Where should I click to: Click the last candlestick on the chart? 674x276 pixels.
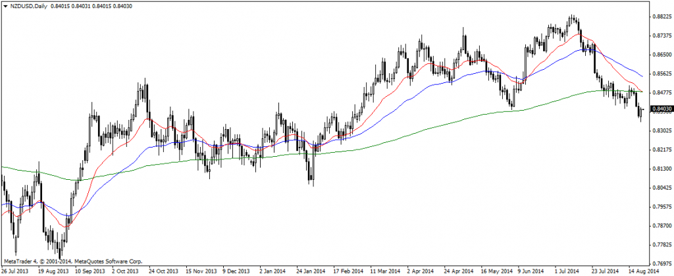(x=642, y=113)
